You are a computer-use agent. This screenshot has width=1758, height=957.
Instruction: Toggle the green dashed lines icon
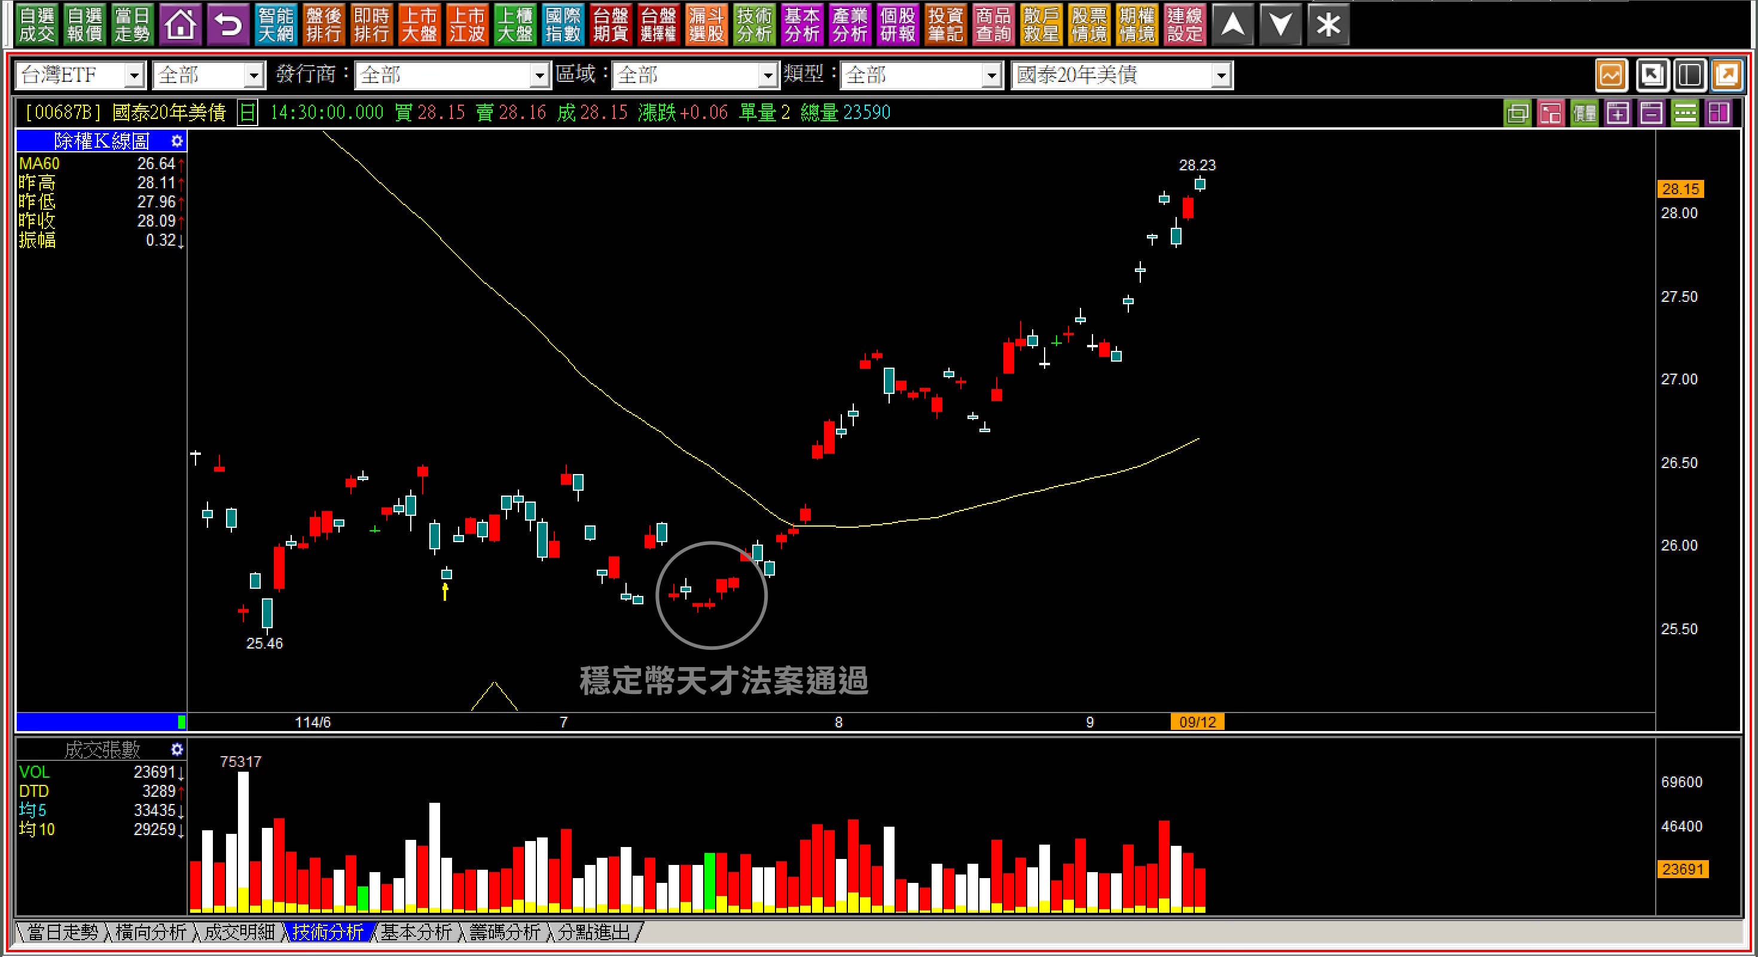click(x=1685, y=113)
